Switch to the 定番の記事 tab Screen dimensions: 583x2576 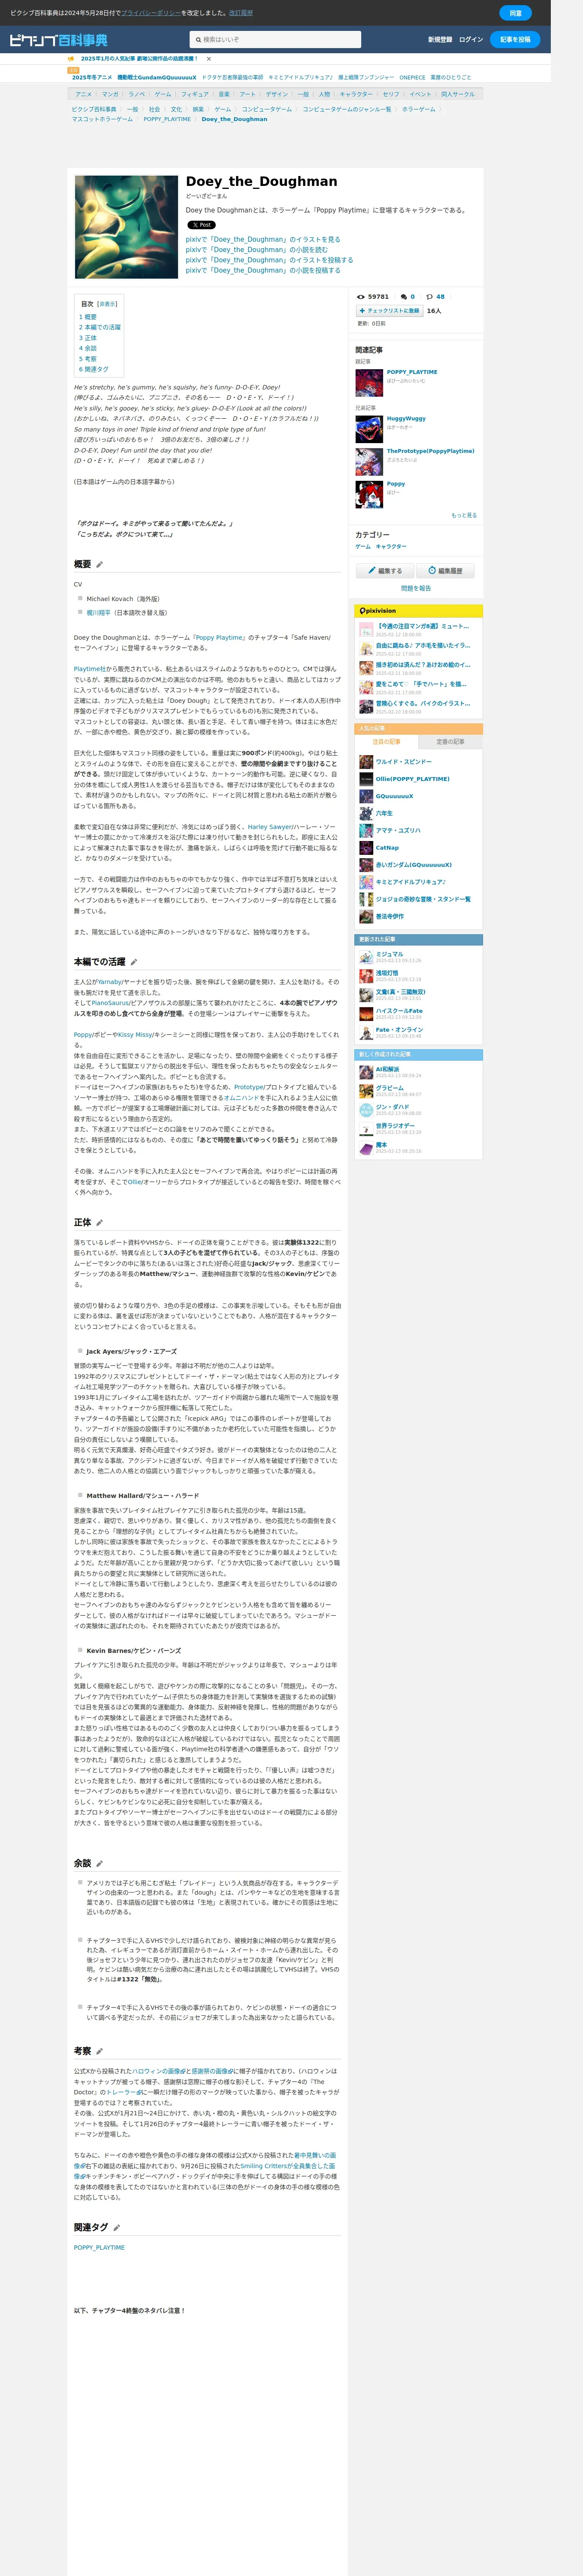[x=450, y=742]
